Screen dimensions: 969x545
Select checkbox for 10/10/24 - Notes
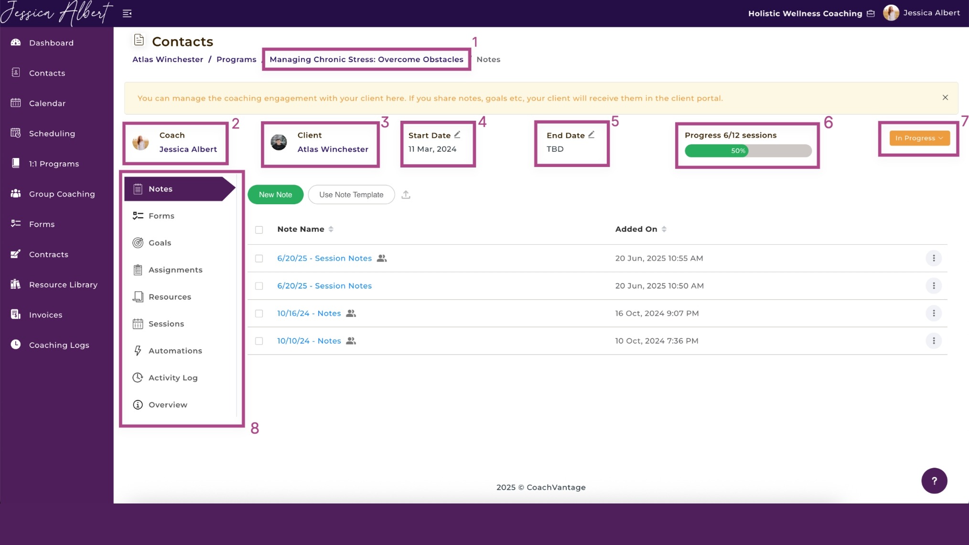point(259,341)
